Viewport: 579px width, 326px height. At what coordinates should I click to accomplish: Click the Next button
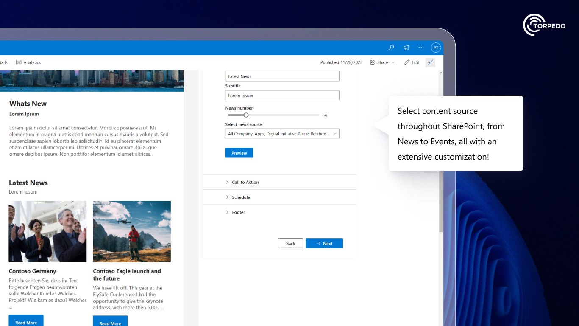324,243
